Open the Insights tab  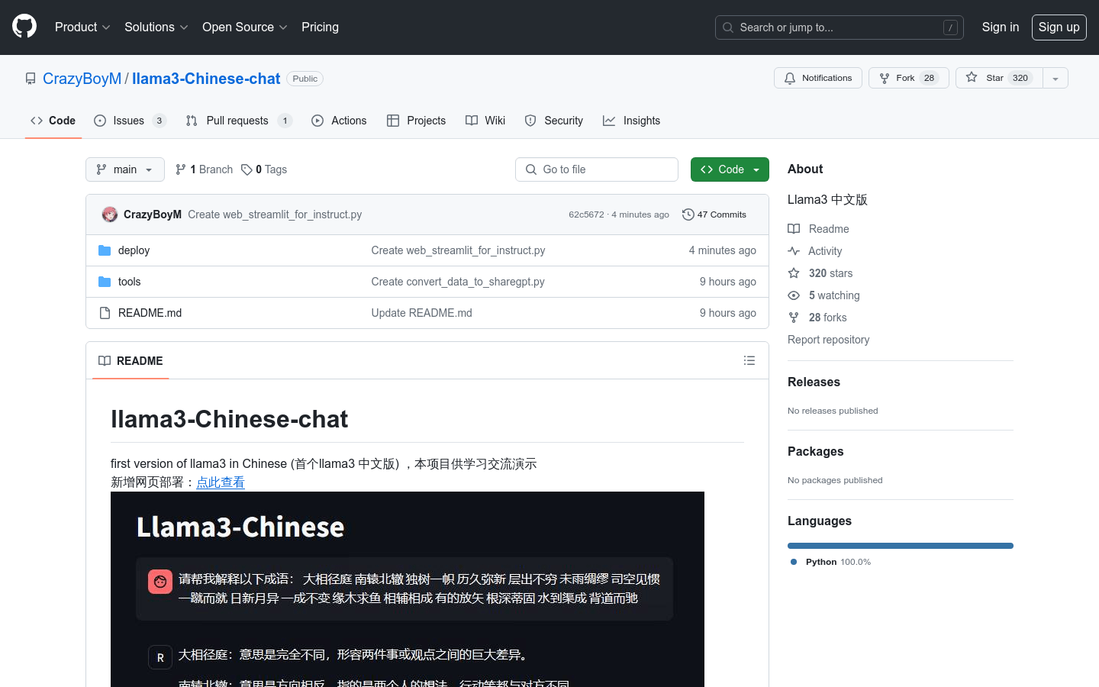coord(631,121)
